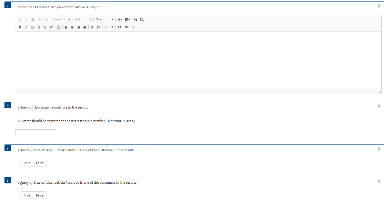Viewport: 384px width, 206px height.
Task: Open the text color picker
Action: tap(120, 20)
